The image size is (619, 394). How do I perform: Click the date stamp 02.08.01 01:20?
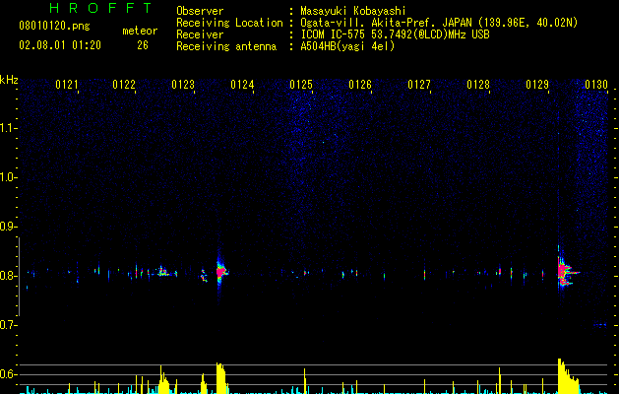click(60, 45)
